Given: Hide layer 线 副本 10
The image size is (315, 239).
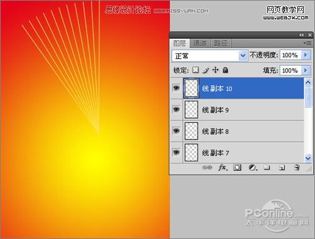Looking at the screenshot, I should click(x=176, y=88).
